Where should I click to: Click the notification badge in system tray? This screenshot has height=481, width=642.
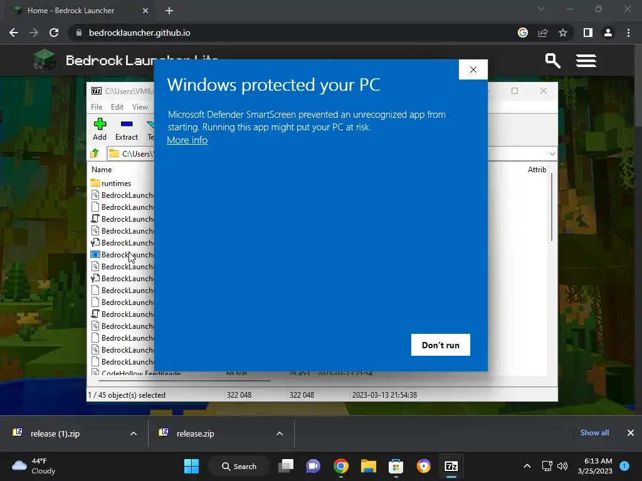(624, 465)
